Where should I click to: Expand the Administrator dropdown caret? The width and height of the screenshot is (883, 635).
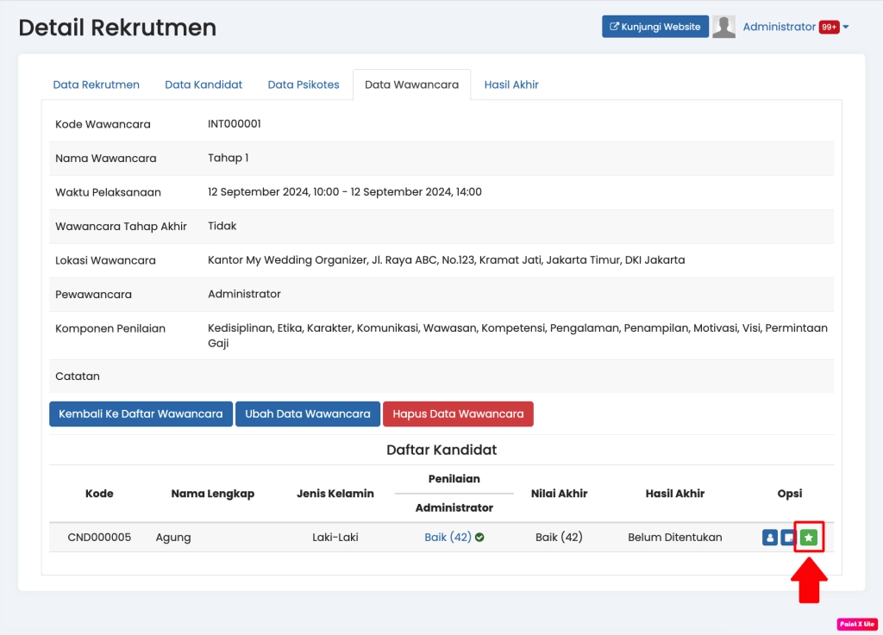coord(846,27)
